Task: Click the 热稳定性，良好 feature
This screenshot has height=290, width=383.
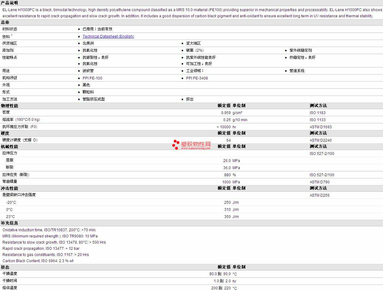Action: (303, 58)
